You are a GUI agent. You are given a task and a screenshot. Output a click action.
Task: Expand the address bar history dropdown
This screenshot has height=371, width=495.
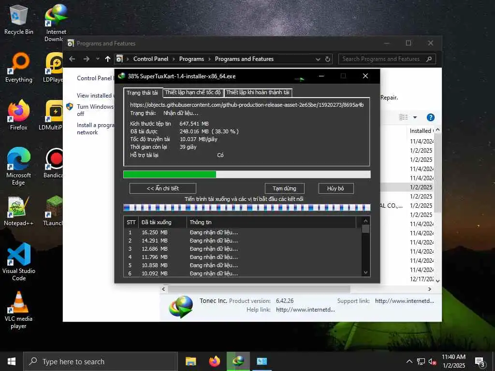[x=318, y=59]
